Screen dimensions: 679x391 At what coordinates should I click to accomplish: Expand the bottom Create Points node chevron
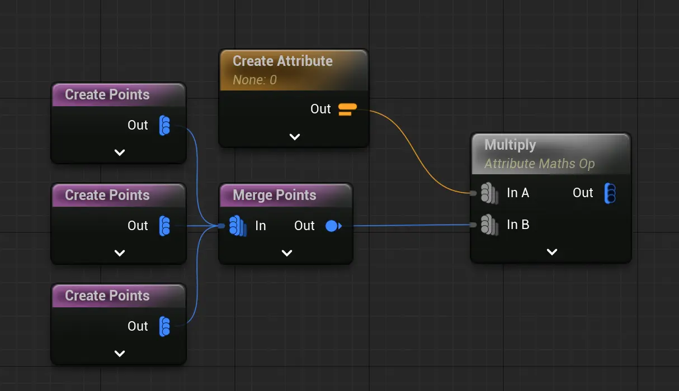[x=119, y=354]
